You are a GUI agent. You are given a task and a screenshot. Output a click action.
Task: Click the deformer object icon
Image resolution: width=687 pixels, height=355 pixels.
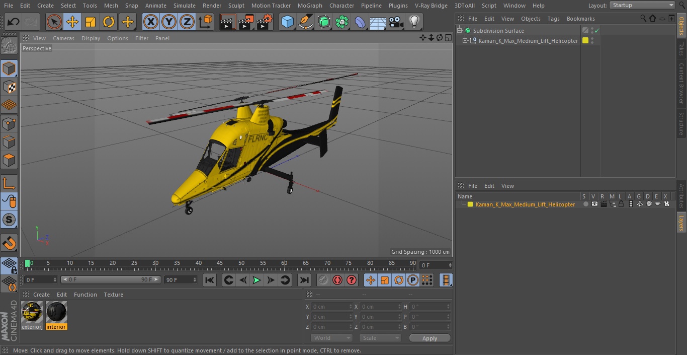point(360,22)
